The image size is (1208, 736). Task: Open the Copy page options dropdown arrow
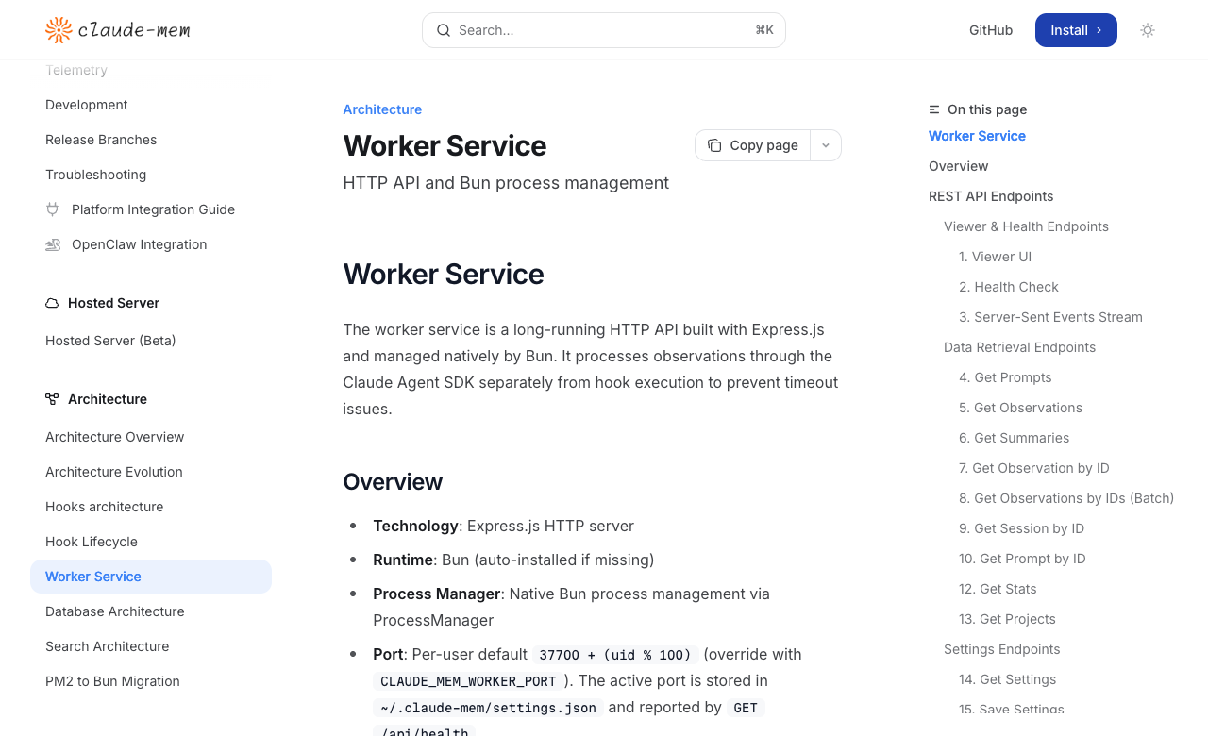point(826,145)
